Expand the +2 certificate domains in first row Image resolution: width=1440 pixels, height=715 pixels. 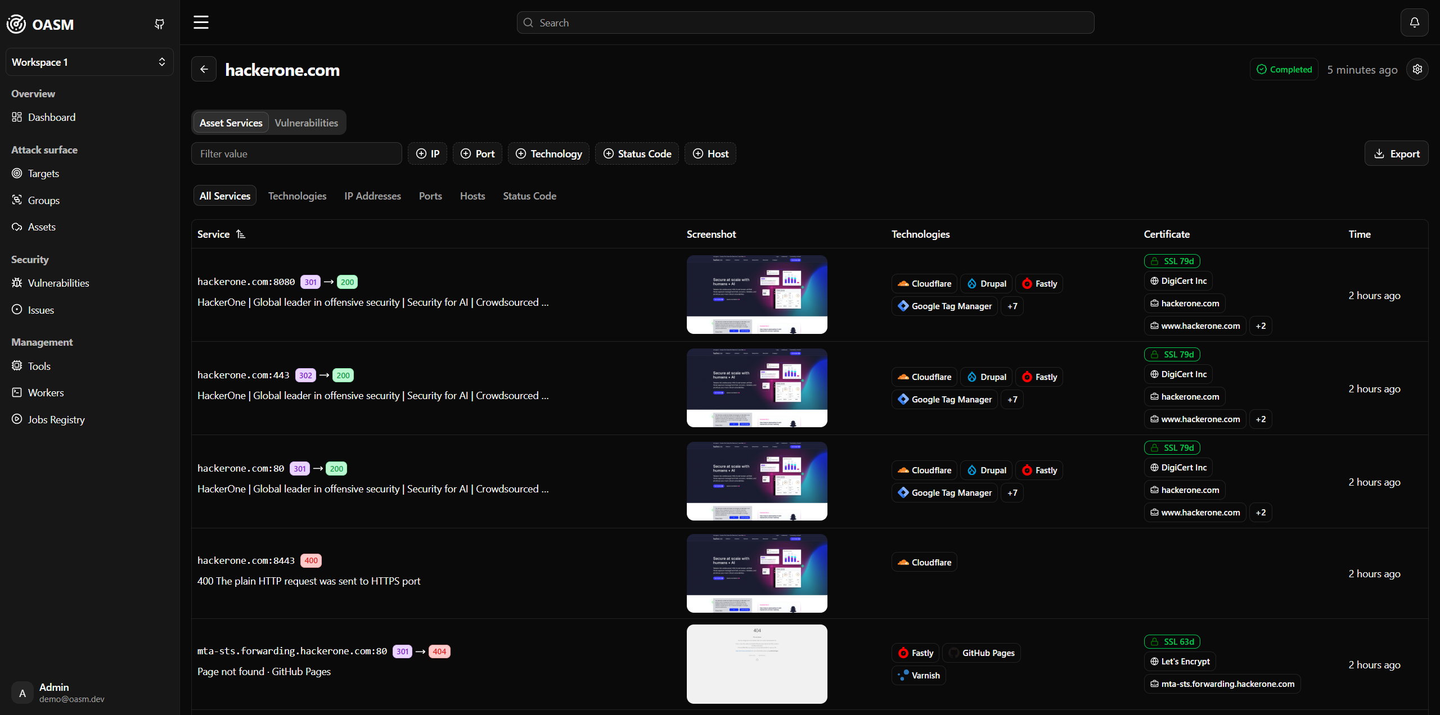tap(1261, 326)
